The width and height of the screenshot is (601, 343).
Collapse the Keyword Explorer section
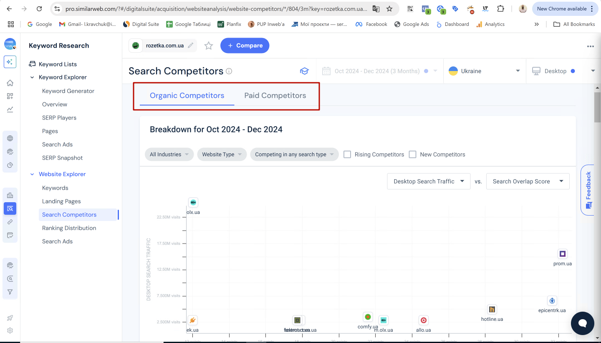32,77
